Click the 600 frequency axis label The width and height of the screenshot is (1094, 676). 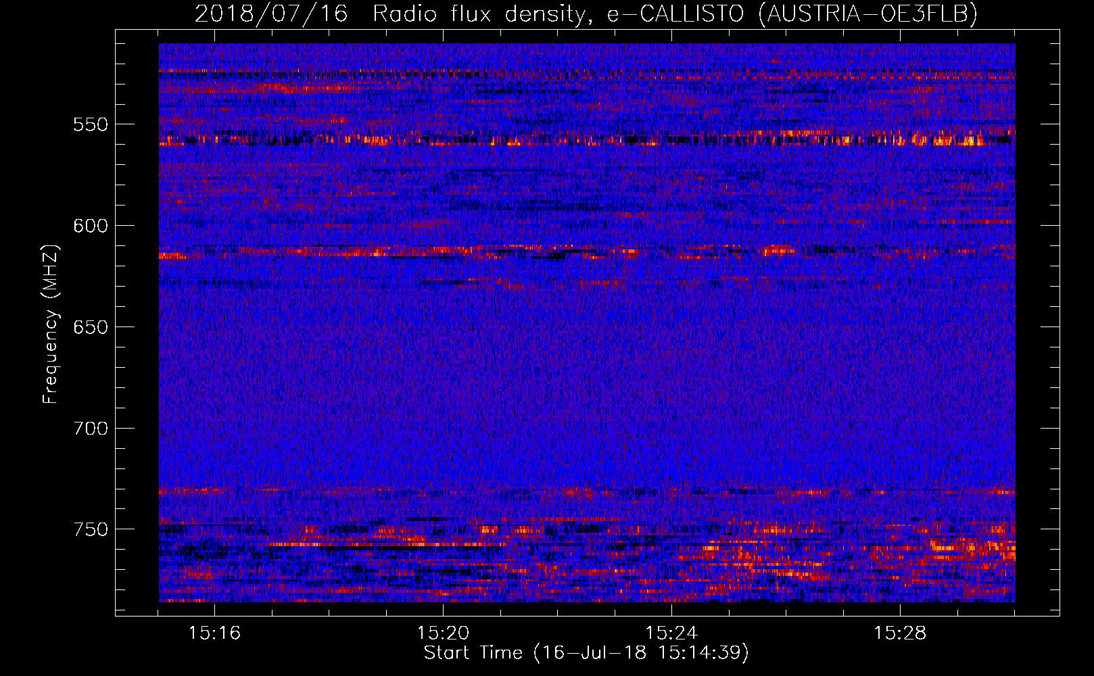91,226
